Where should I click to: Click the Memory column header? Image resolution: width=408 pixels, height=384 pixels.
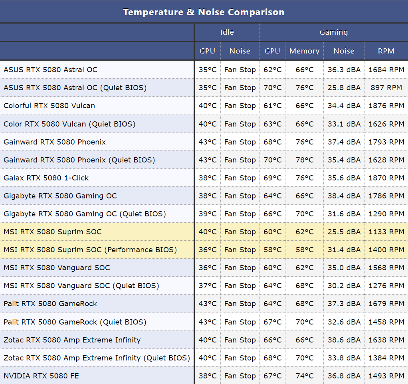pyautogui.click(x=304, y=51)
